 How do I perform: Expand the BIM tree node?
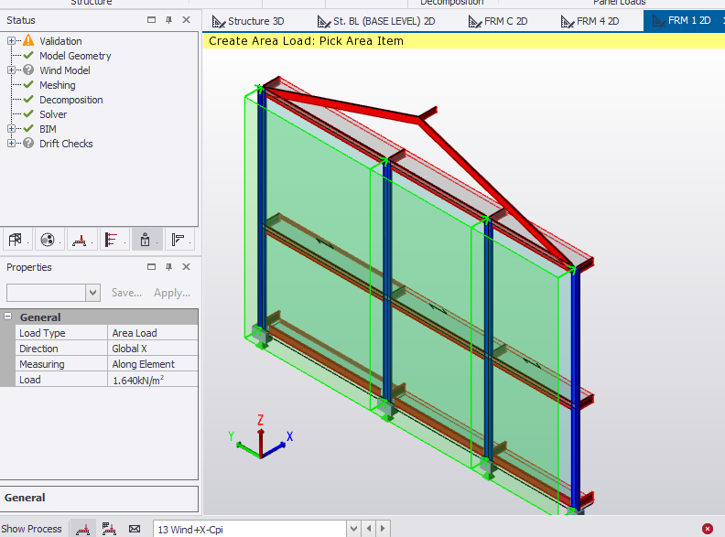(x=11, y=128)
